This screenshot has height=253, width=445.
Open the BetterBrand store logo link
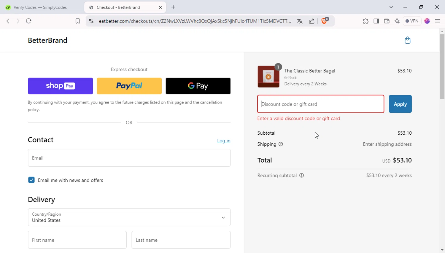(x=47, y=40)
